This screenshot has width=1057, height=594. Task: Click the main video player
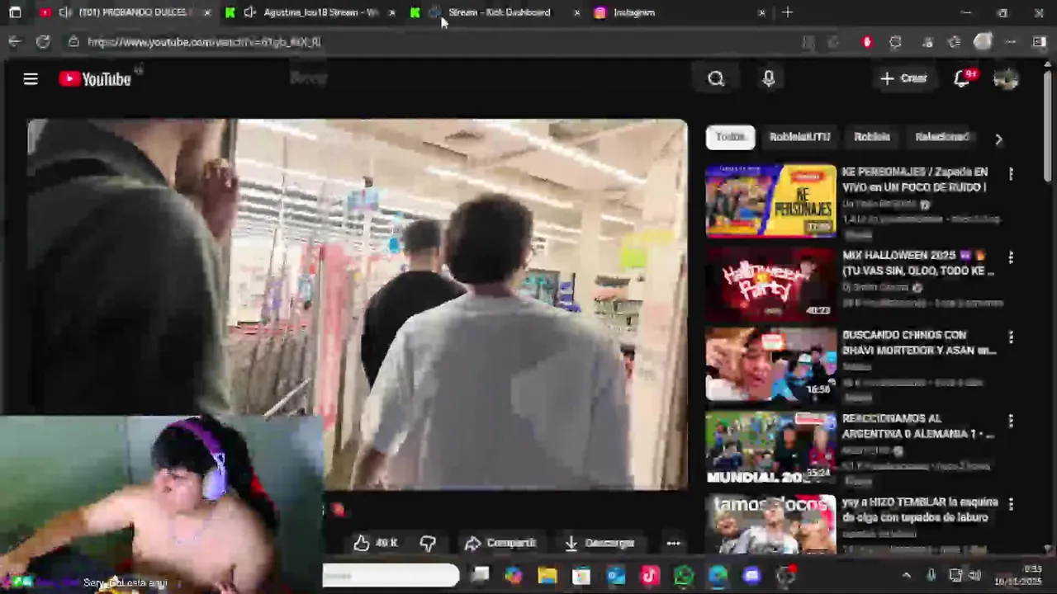(x=358, y=304)
